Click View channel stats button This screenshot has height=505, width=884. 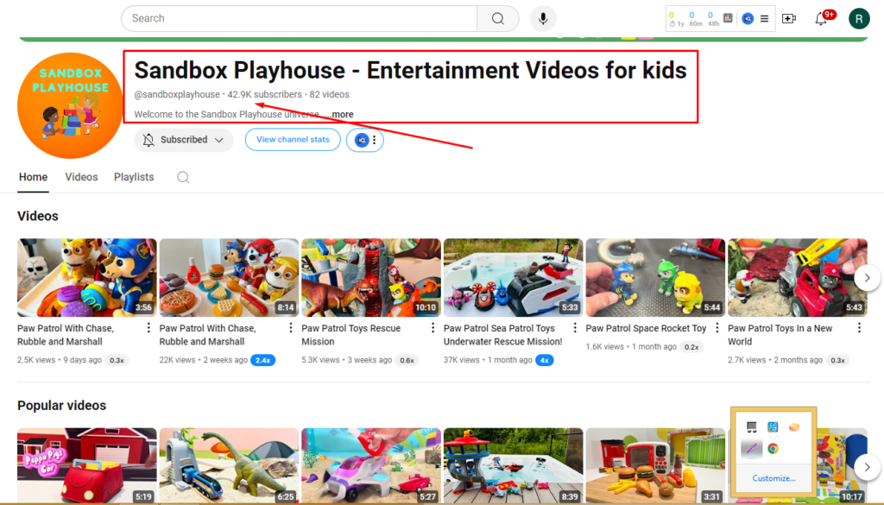point(293,140)
